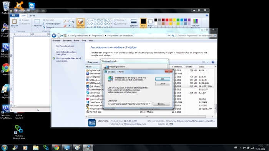Open Windows Explorer folder in taskbar

tap(36, 148)
